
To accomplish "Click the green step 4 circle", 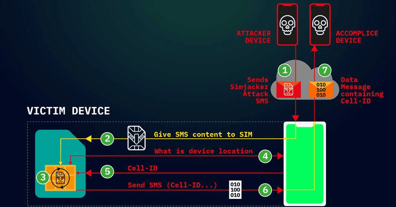I will tap(266, 156).
